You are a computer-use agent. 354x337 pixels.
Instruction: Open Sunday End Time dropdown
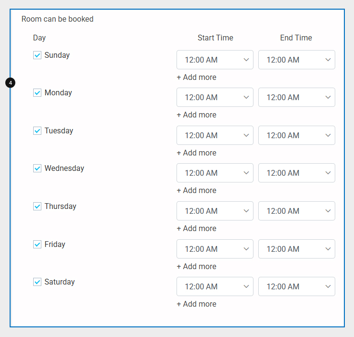[296, 60]
